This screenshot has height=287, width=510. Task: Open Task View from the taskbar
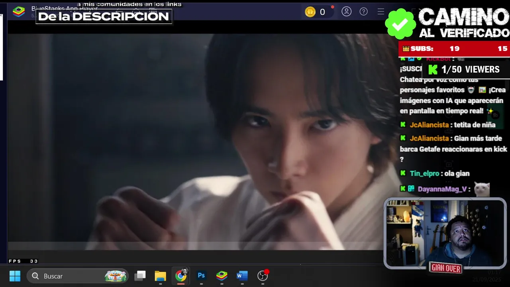(140, 276)
